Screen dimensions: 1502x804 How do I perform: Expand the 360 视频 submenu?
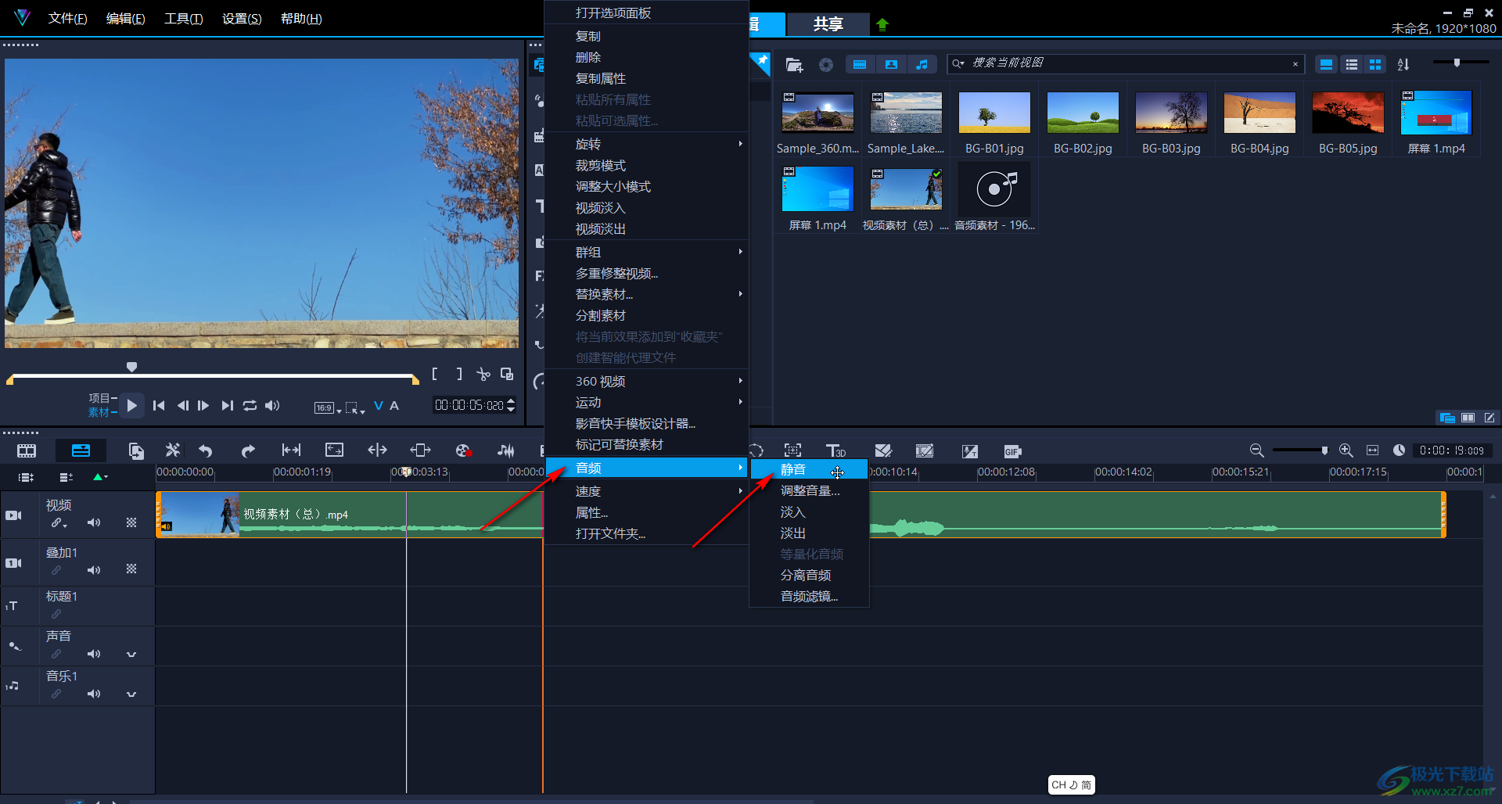(x=646, y=381)
